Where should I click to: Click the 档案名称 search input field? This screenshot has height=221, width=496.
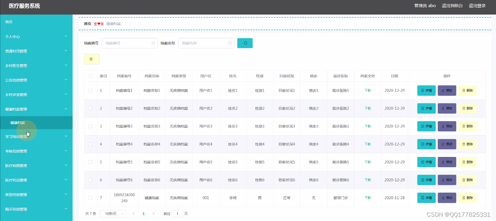tap(206, 43)
